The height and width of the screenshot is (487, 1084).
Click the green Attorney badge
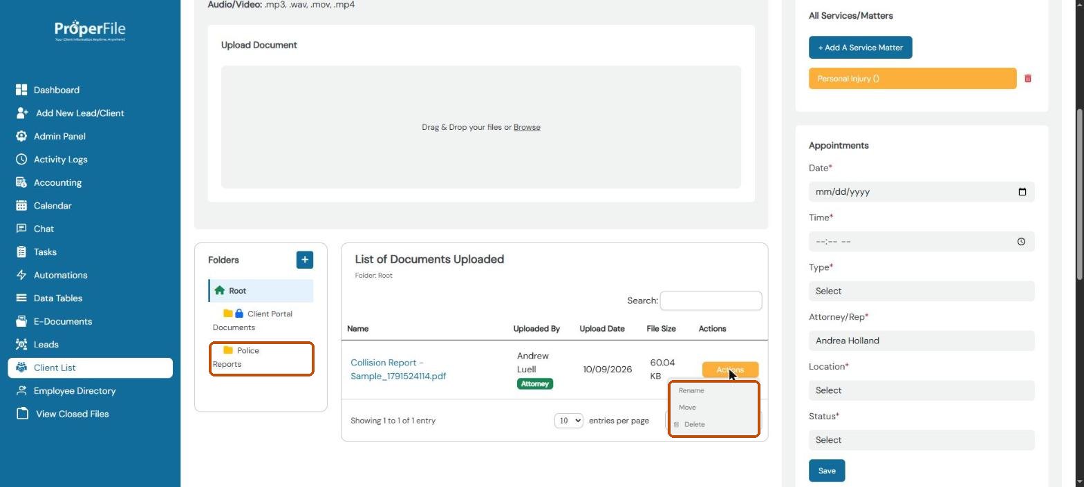pyautogui.click(x=535, y=384)
